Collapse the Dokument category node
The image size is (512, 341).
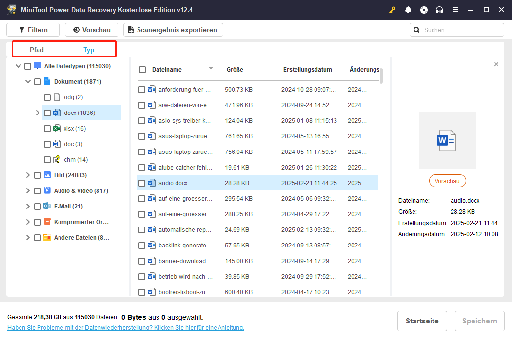pos(28,81)
